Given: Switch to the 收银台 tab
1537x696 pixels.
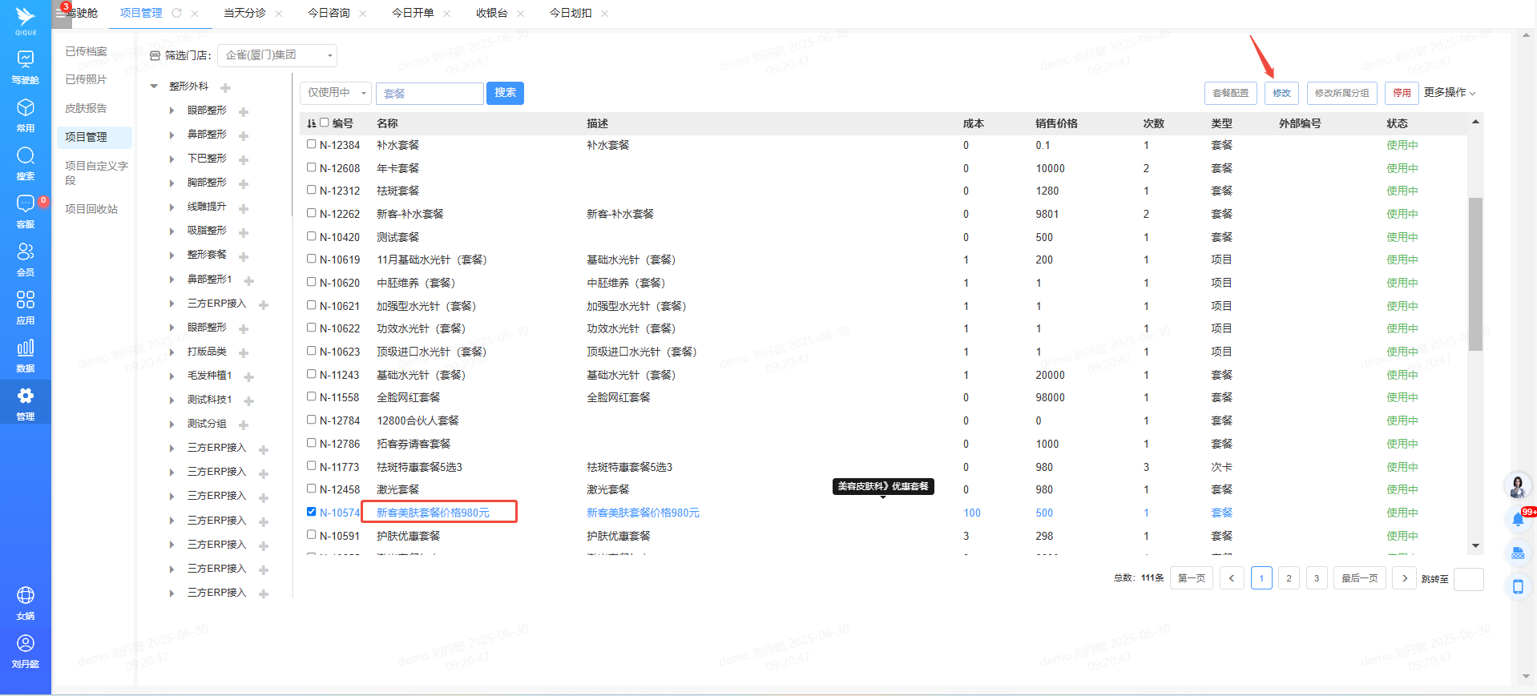Looking at the screenshot, I should [491, 13].
